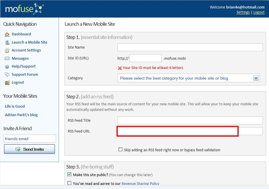Click the Send Invite button

29,149
